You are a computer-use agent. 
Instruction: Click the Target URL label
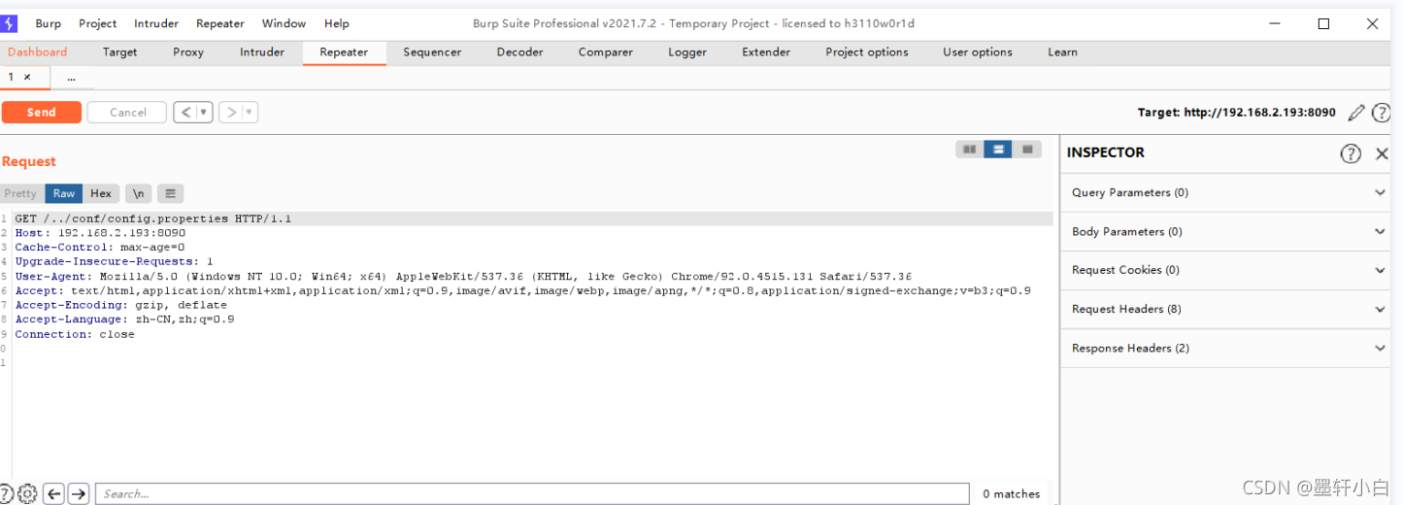1237,113
